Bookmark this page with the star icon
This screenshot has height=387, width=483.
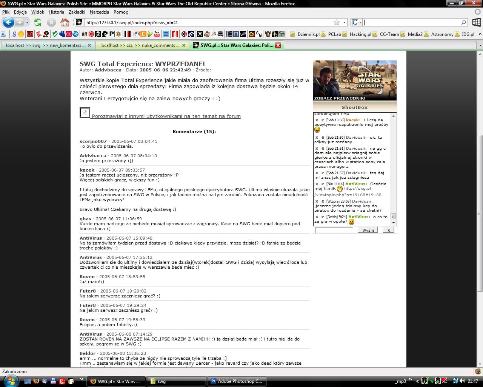point(336,23)
